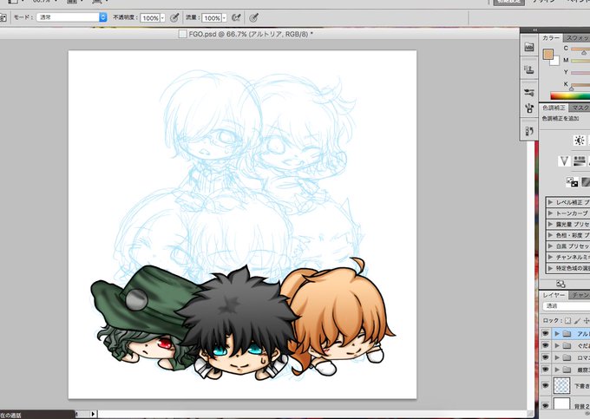Expand the ぐだ layer group
This screenshot has height=419, width=590.
click(557, 345)
